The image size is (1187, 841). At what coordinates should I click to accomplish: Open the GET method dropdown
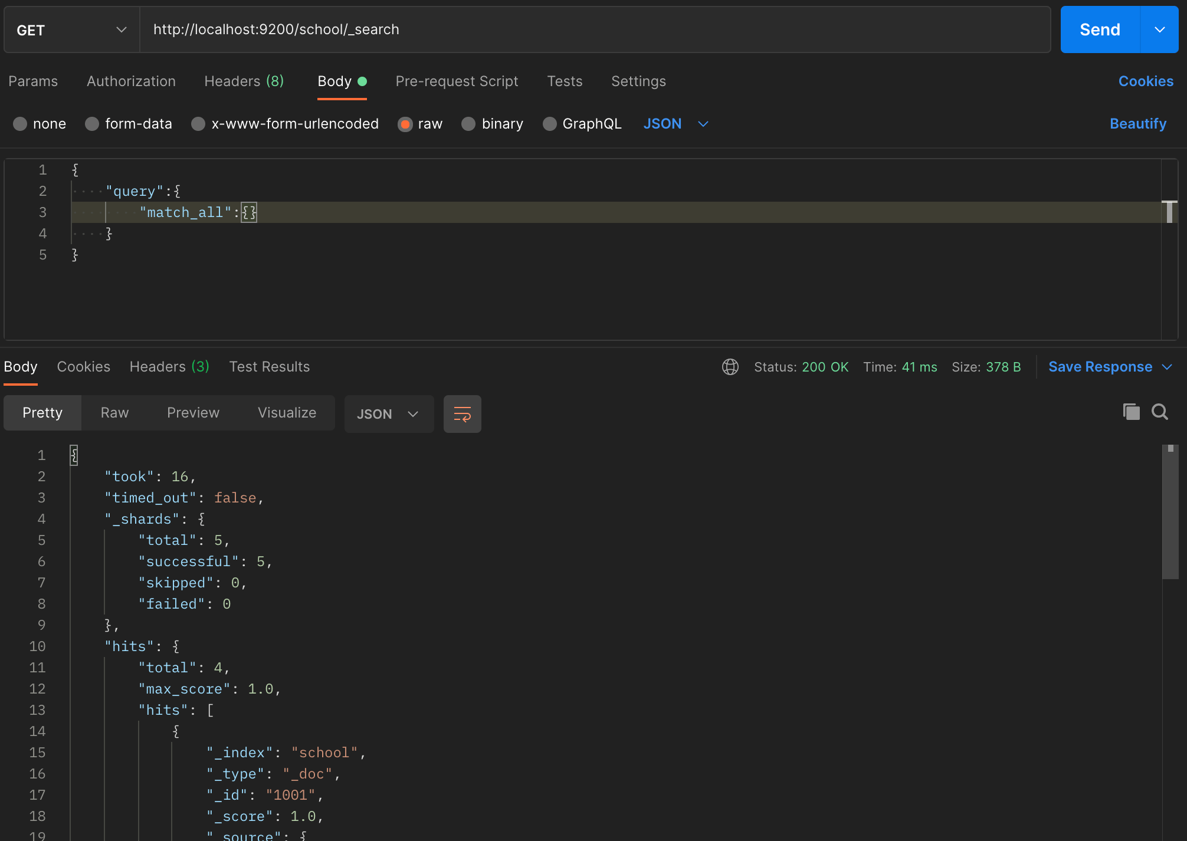tap(72, 29)
